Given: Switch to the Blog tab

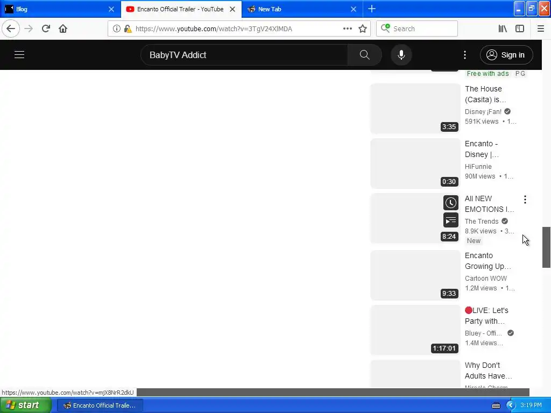Looking at the screenshot, I should [x=60, y=9].
